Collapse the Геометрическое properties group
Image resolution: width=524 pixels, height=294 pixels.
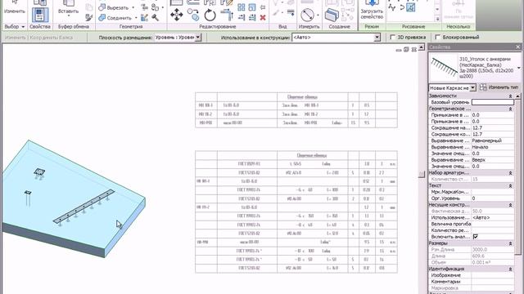click(x=510, y=109)
